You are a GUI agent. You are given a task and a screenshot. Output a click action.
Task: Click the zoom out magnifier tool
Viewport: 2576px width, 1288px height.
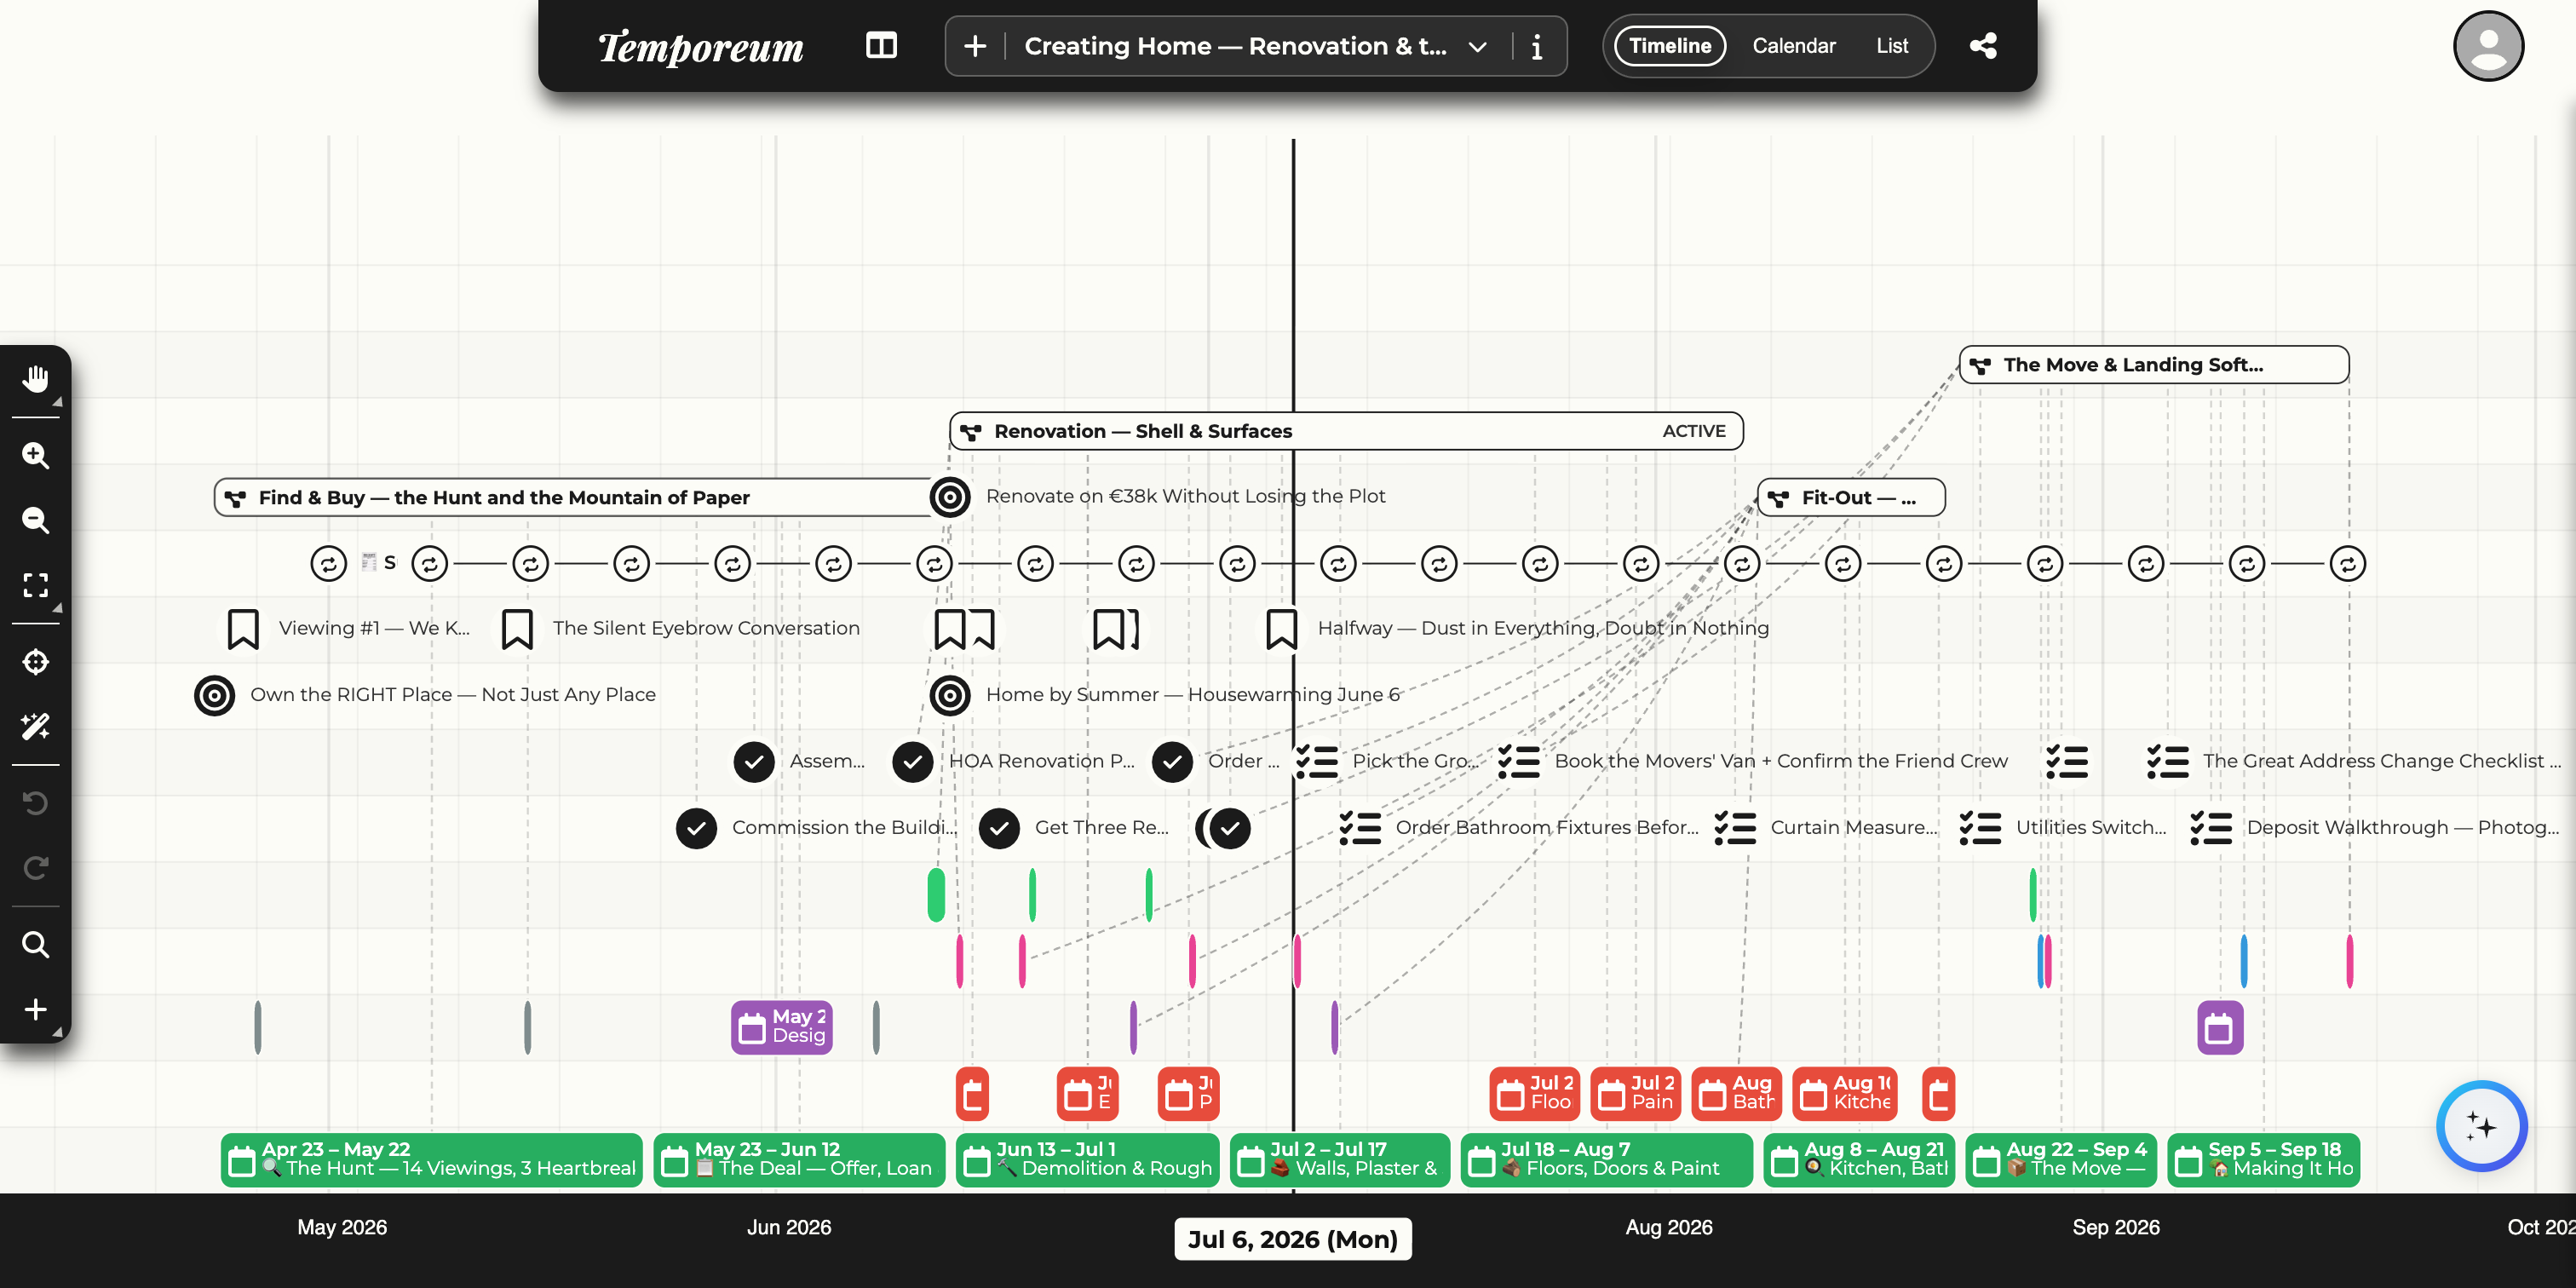click(36, 520)
